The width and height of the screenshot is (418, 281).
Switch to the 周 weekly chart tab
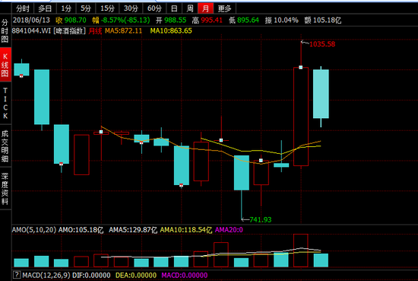[x=190, y=8]
